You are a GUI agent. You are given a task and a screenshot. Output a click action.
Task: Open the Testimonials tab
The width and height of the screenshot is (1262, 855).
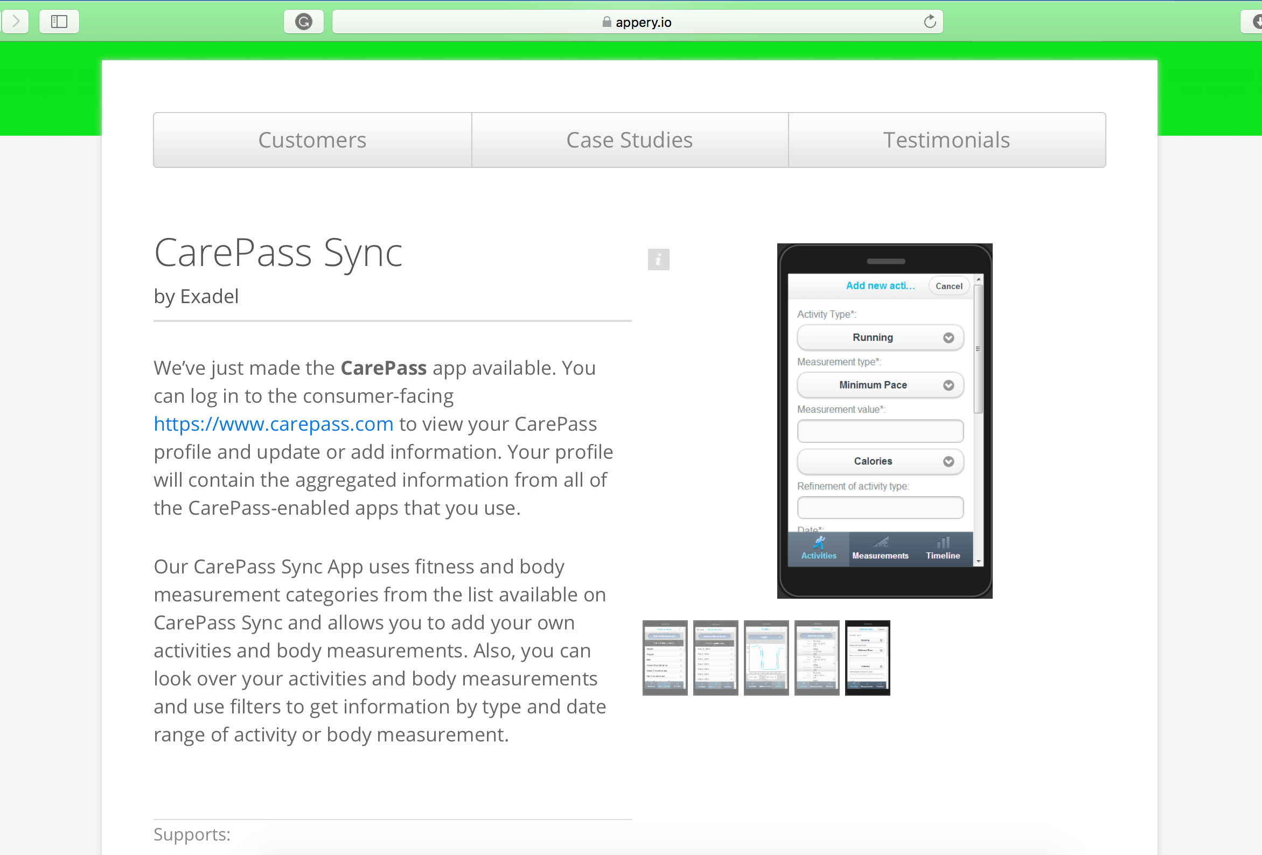click(946, 140)
